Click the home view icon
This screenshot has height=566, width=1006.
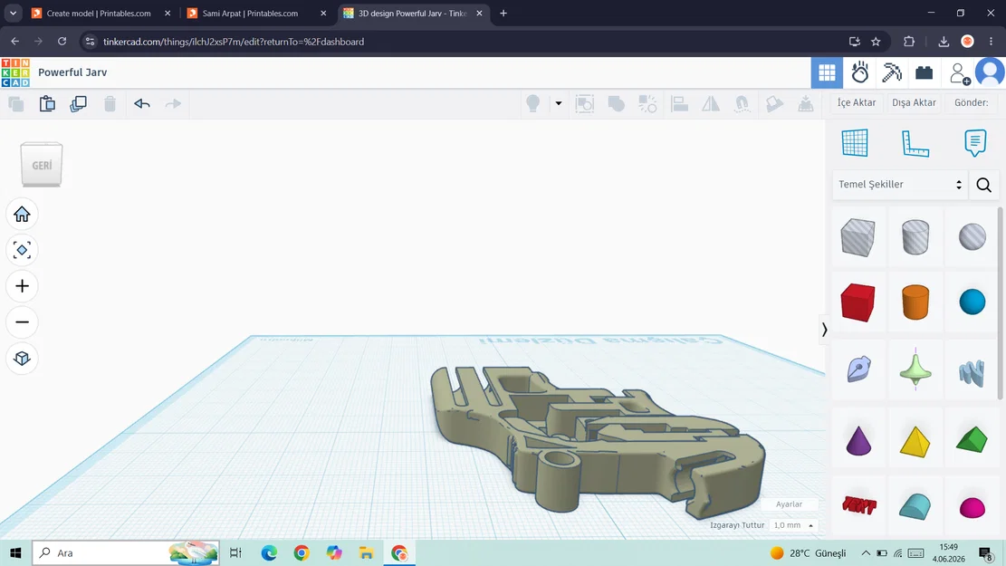point(22,215)
